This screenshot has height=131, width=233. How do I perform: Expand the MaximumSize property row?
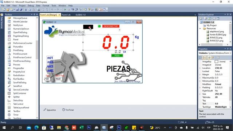pyautogui.click(x=200, y=78)
